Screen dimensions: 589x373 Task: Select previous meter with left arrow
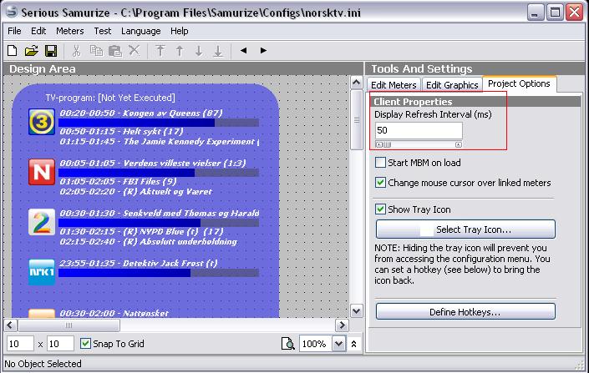click(x=243, y=50)
